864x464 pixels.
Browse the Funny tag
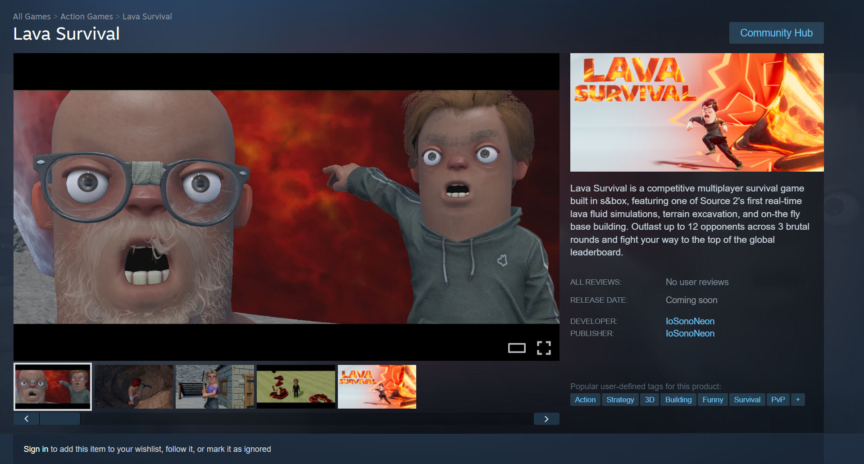tap(713, 400)
